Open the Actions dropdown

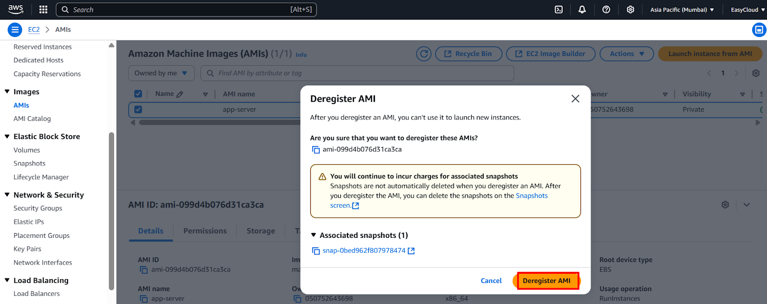coord(627,54)
